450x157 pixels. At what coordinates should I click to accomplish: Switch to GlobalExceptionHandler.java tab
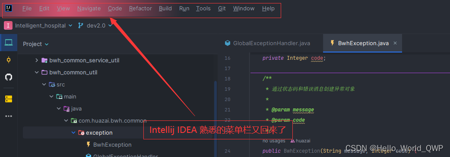click(267, 43)
